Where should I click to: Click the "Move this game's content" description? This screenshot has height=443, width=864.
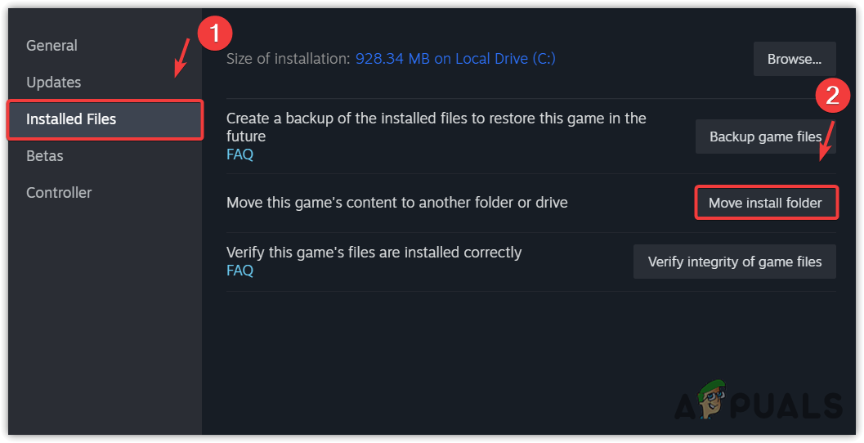tap(396, 202)
